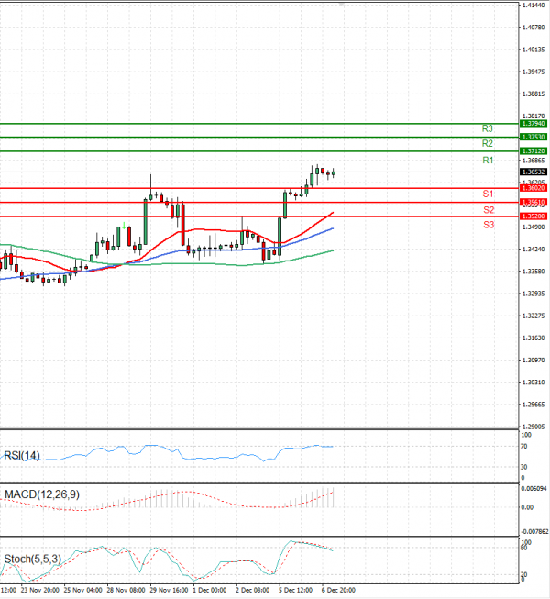Click the RSI scale value 70
This screenshot has height=599, width=550.
click(x=524, y=446)
